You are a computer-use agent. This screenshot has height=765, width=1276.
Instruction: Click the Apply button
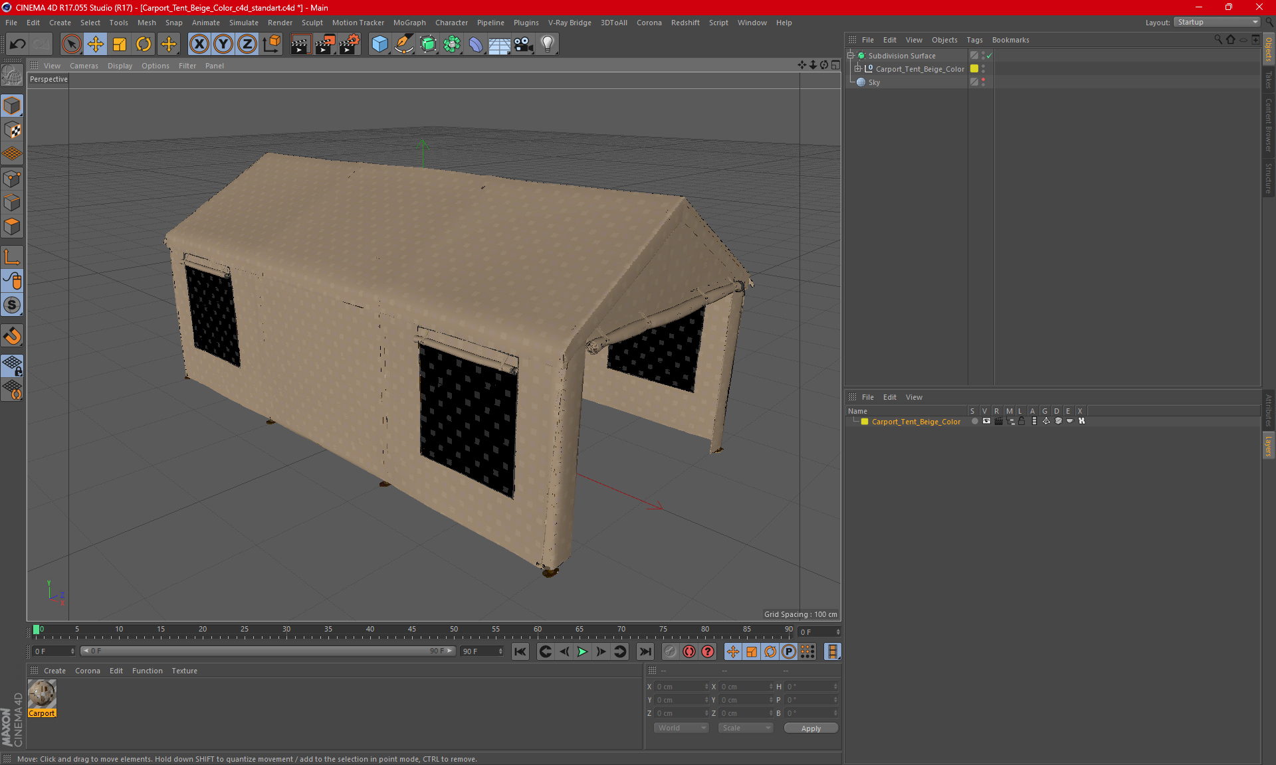(x=811, y=728)
